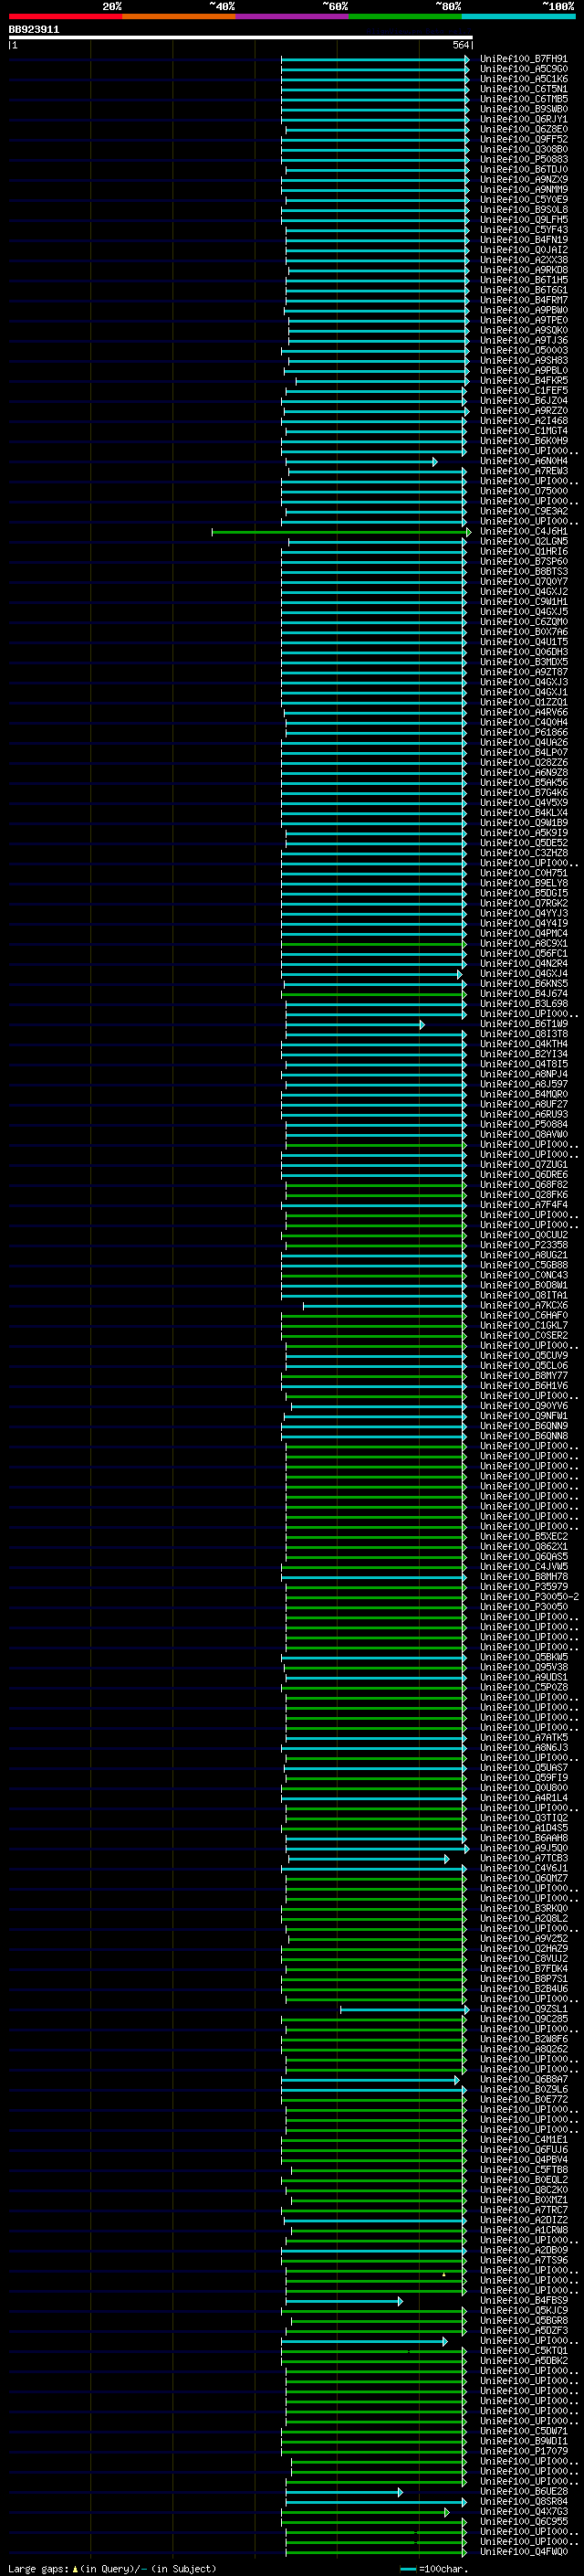Select the UniRef100_Q1HRI6 label

pyautogui.click(x=523, y=553)
